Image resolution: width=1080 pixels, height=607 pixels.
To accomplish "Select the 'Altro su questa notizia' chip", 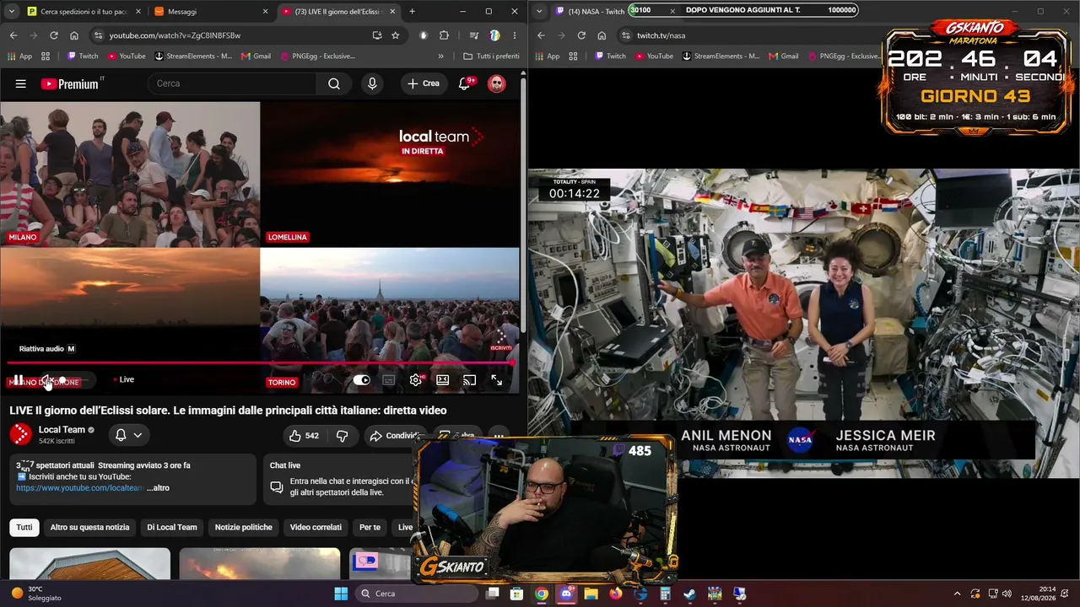I will pos(89,528).
